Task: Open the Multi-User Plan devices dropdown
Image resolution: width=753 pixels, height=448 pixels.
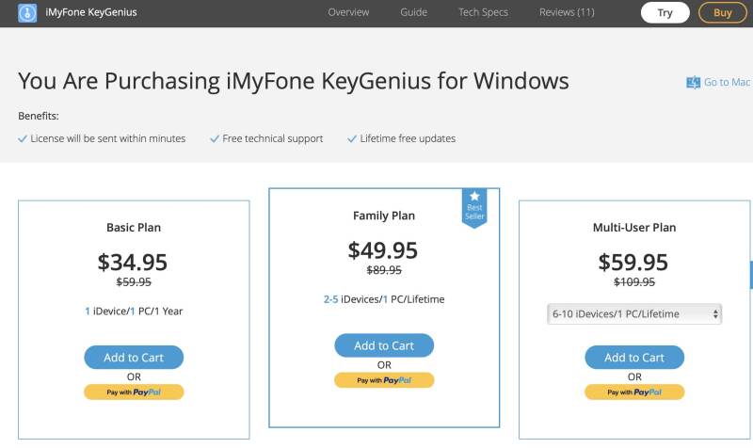Action: 633,314
